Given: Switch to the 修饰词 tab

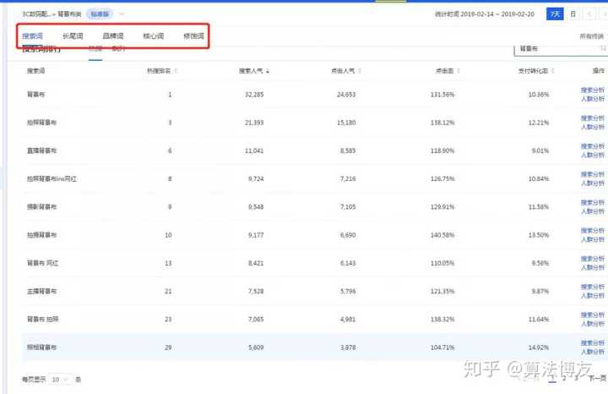Looking at the screenshot, I should click(x=193, y=36).
